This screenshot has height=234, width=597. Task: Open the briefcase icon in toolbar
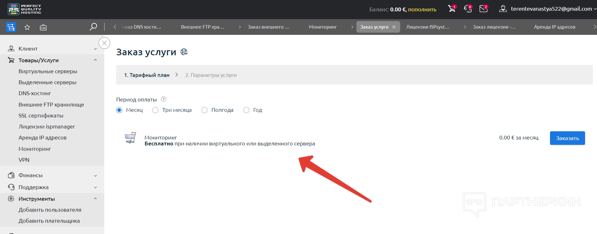[43, 27]
